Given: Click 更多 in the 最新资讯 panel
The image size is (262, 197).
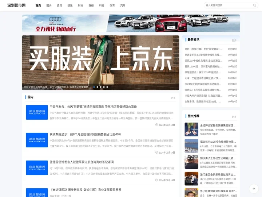Looking at the screenshot, I should (234, 40).
